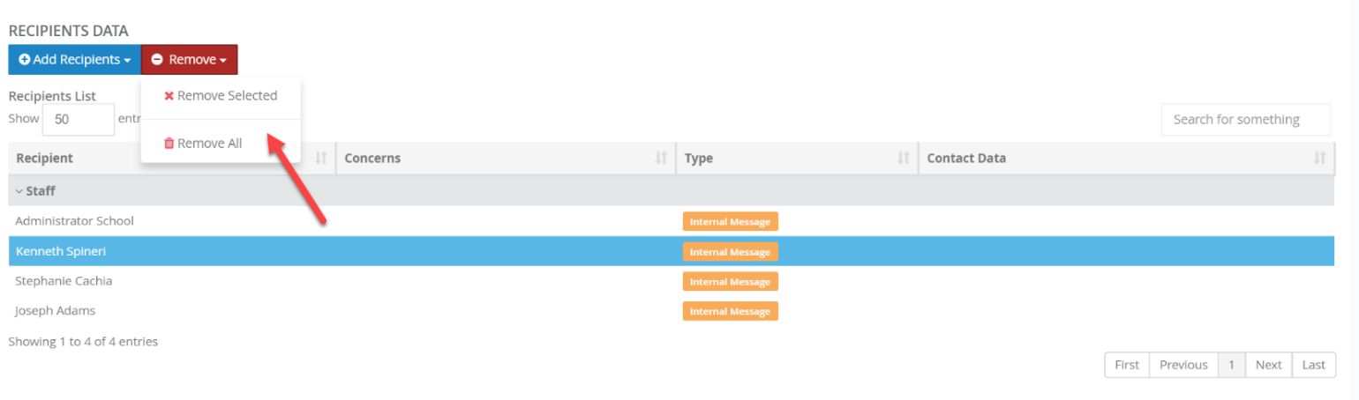The width and height of the screenshot is (1359, 400).
Task: Sort by Recipient column arrows icon
Action: [321, 159]
